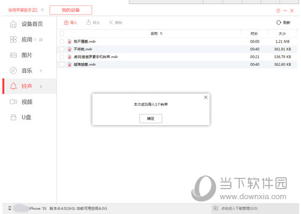Viewport: 301px width, 214px height.
Task: Check the box for the 362.60 KB ringtone
Action: tap(62, 65)
